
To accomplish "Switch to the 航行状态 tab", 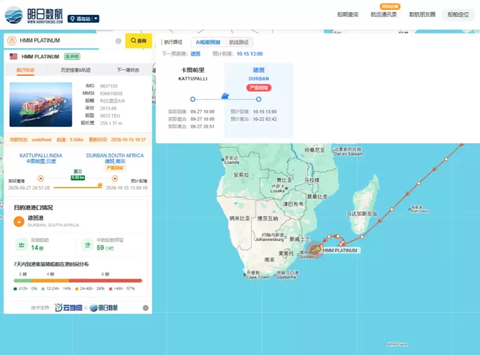I will 25,70.
